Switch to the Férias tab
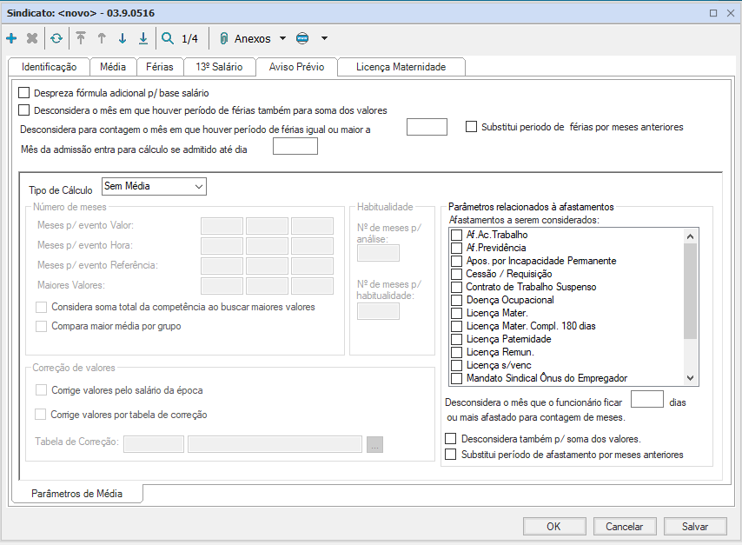Viewport: 742px width, 545px height. [x=160, y=67]
